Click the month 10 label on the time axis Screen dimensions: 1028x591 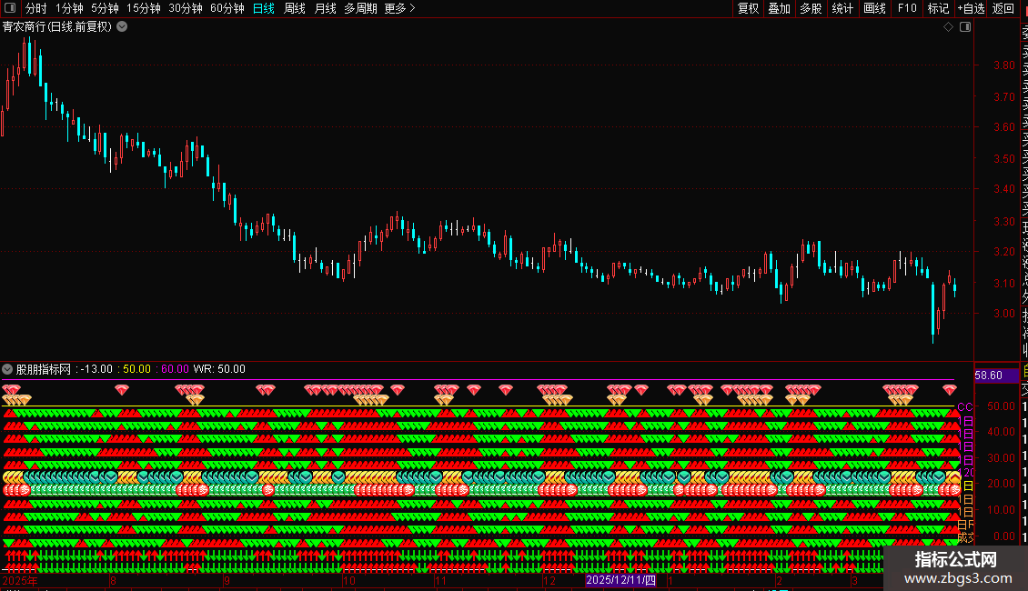pos(349,580)
